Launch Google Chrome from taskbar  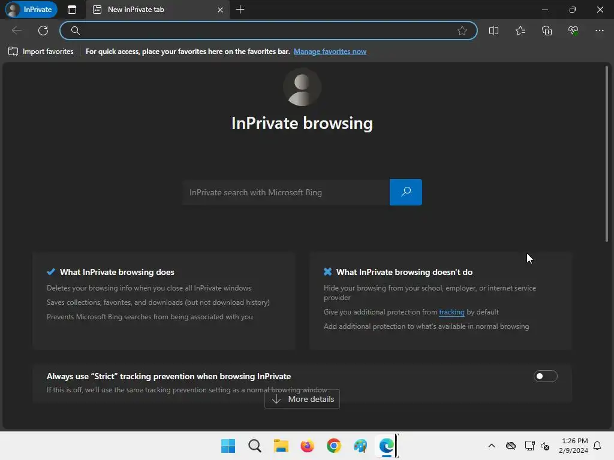pyautogui.click(x=333, y=446)
